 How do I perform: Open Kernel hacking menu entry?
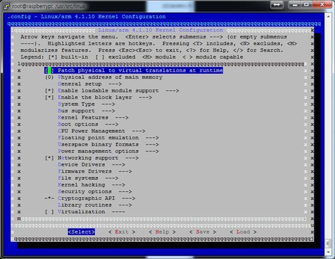click(92, 185)
